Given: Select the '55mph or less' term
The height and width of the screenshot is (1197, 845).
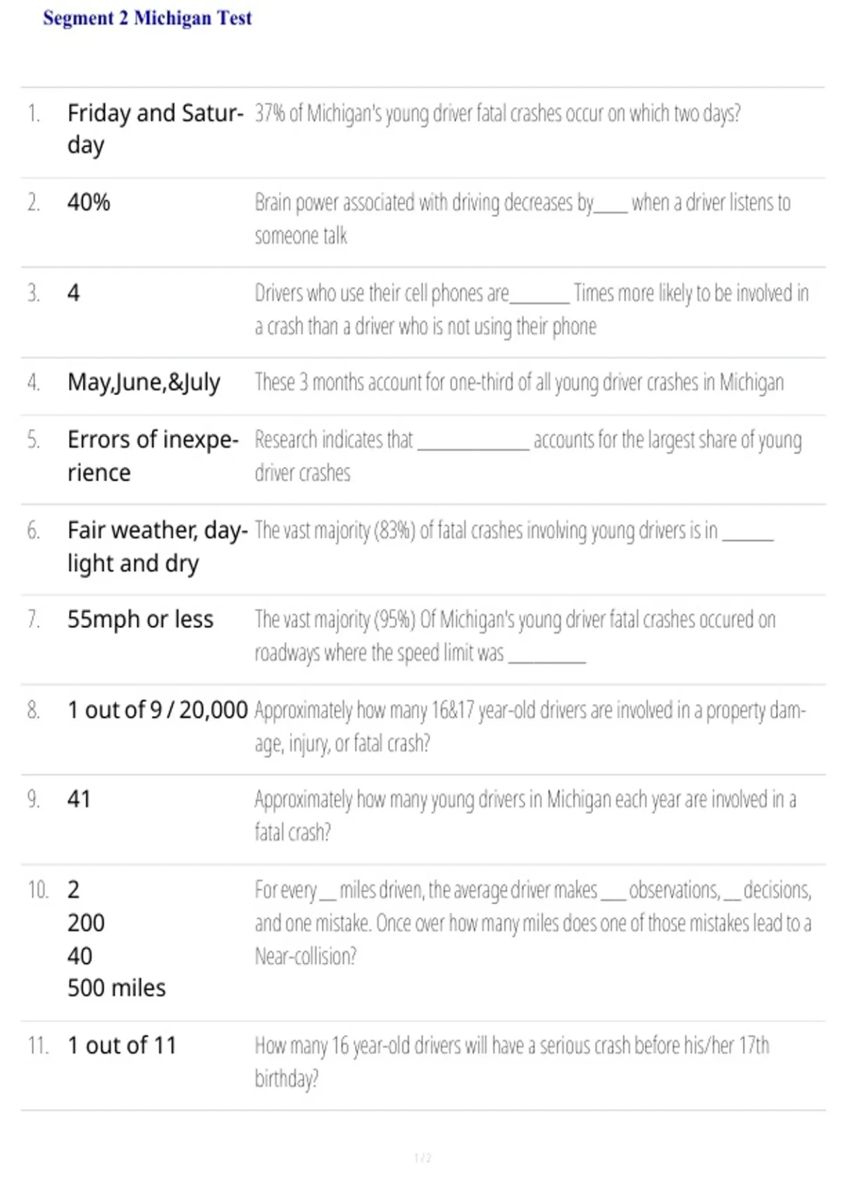Looking at the screenshot, I should click(x=140, y=620).
